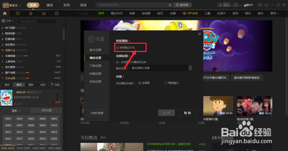Viewport: 288px width, 151px height.
Task: Open the skin shirt icon
Action: [266, 5]
